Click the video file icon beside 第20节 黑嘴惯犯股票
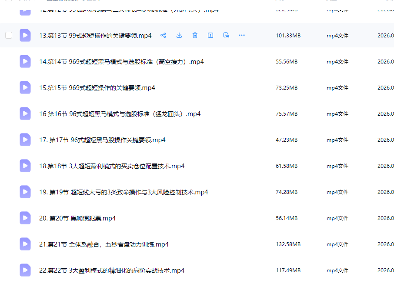The width and height of the screenshot is (394, 287). (25, 218)
